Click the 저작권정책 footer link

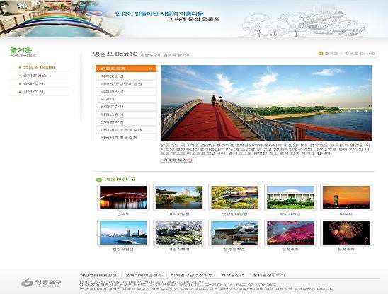coord(233,275)
